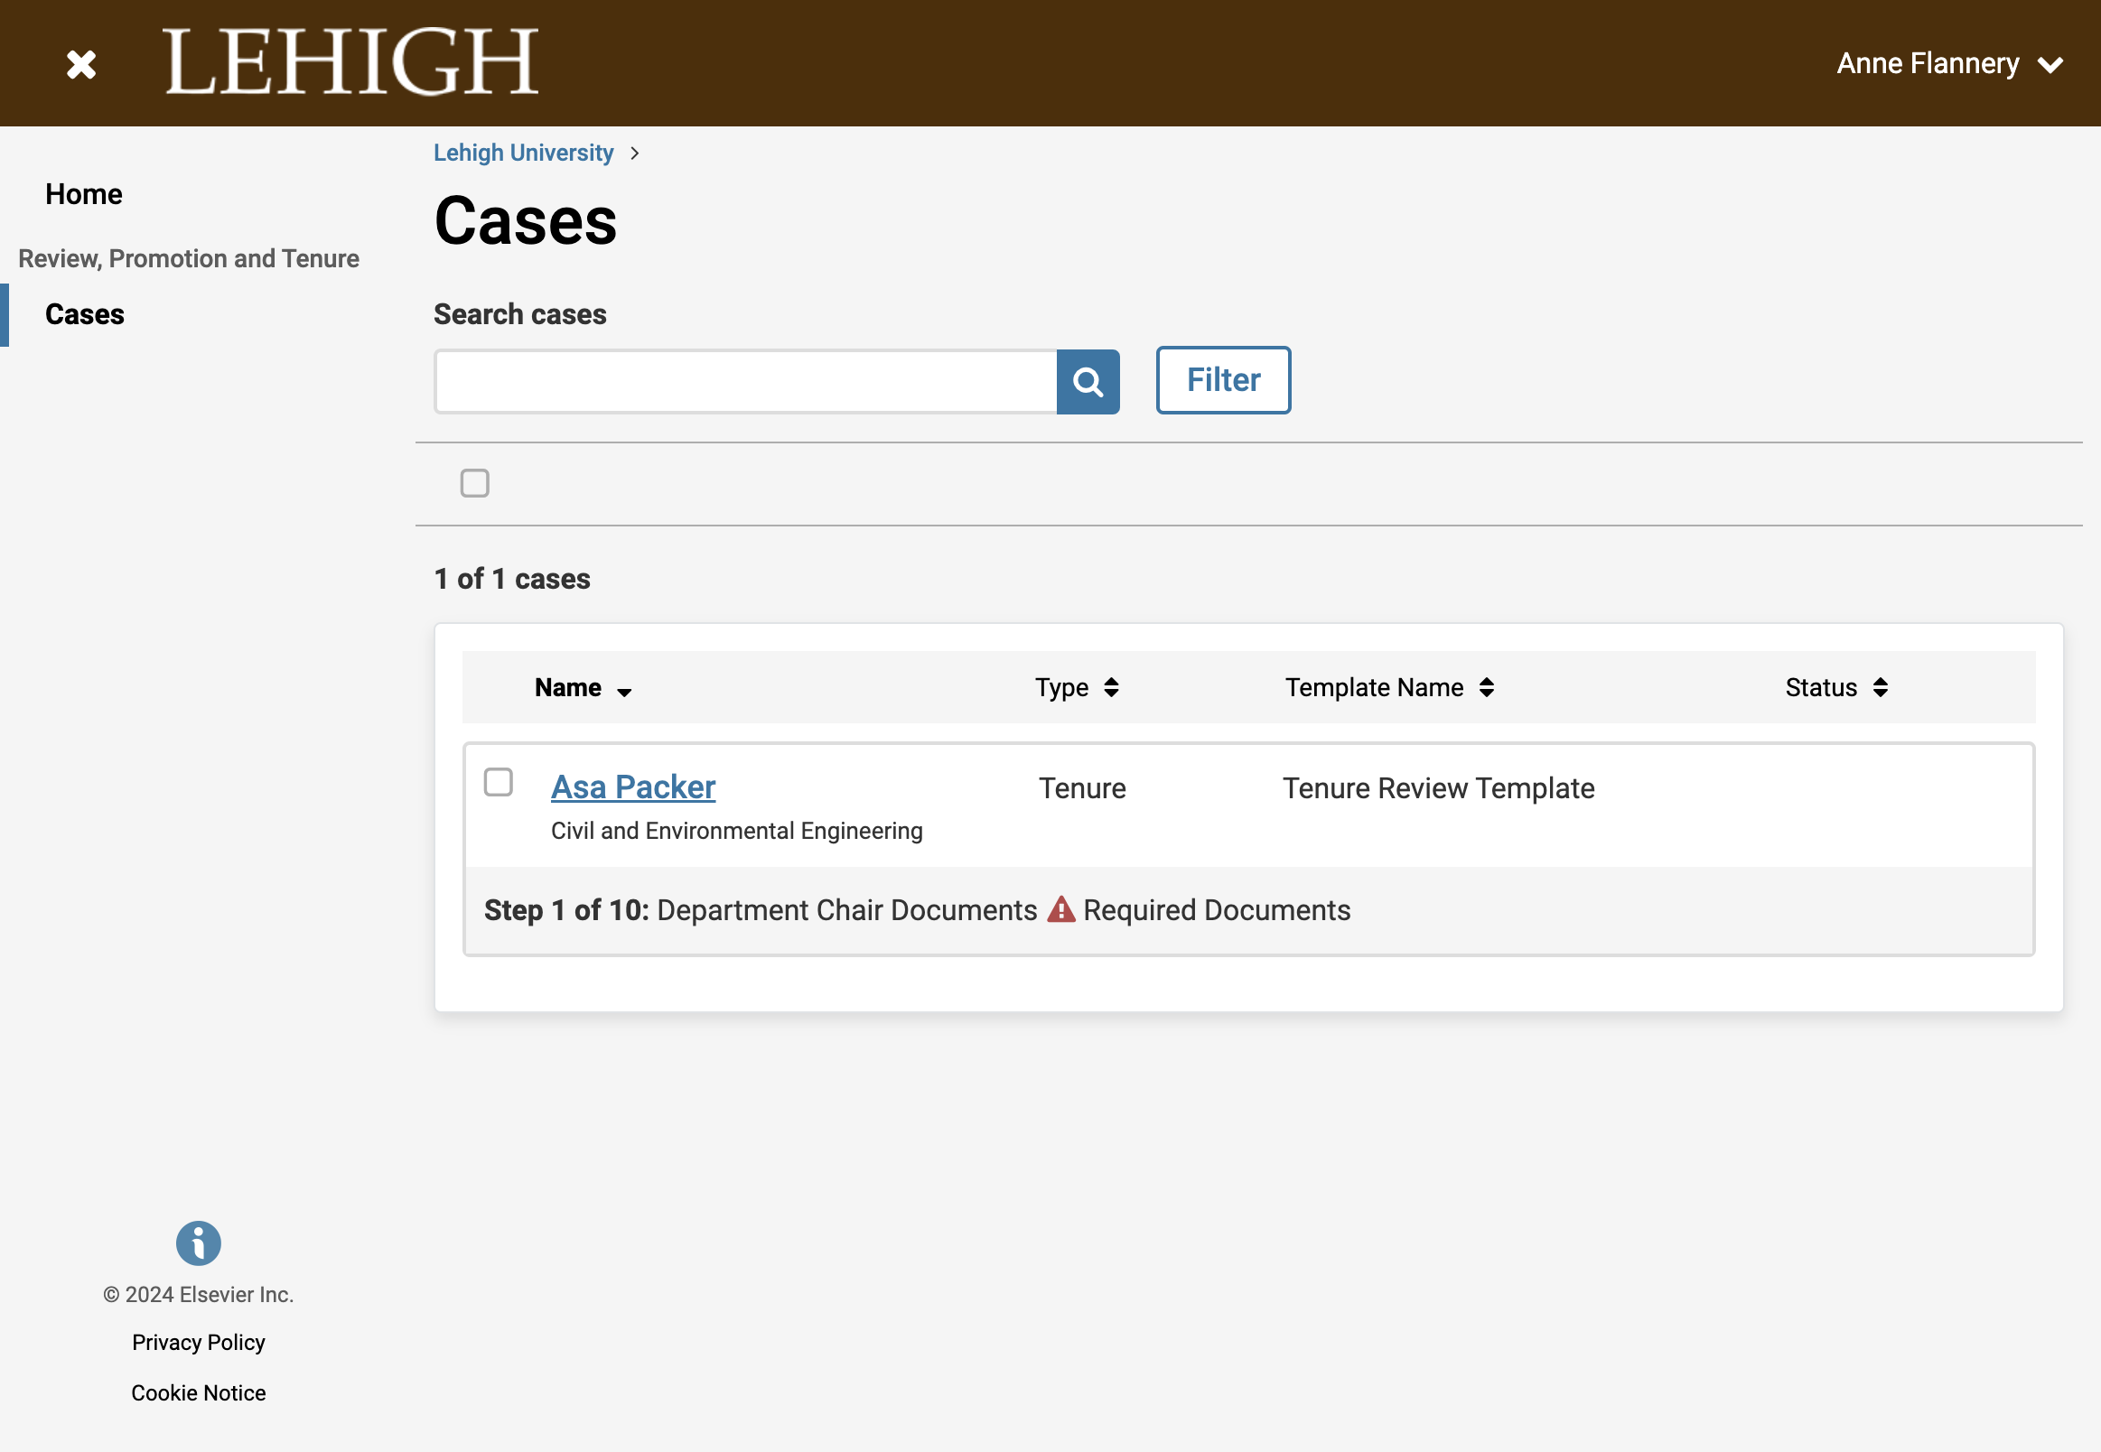The height and width of the screenshot is (1452, 2101).
Task: Open the info circle icon in sidebar
Action: [199, 1243]
